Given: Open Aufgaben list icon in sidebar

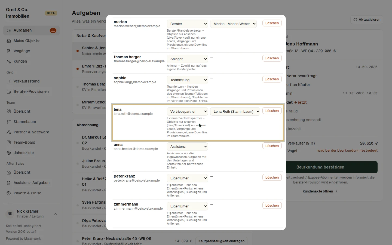Looking at the screenshot, I should 9,30.
